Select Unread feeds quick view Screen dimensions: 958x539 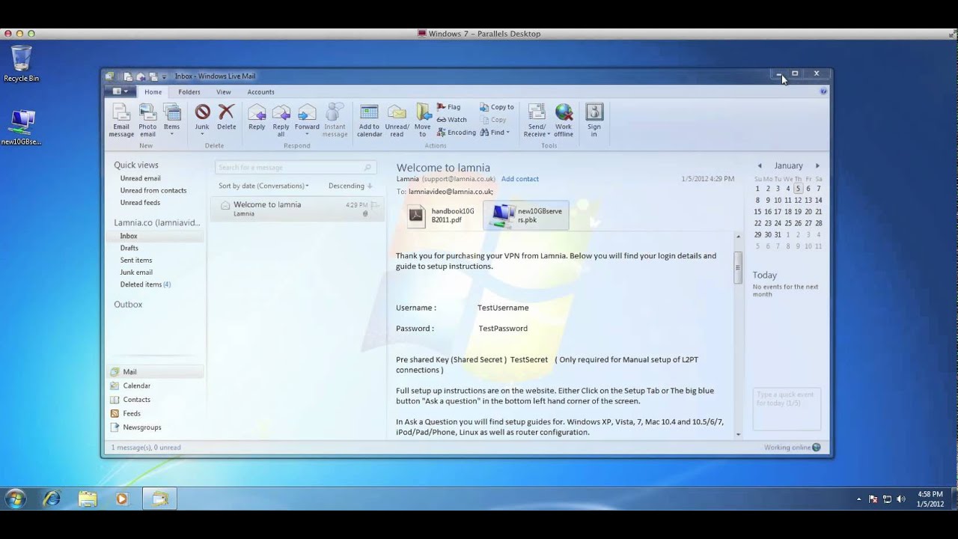coord(140,202)
